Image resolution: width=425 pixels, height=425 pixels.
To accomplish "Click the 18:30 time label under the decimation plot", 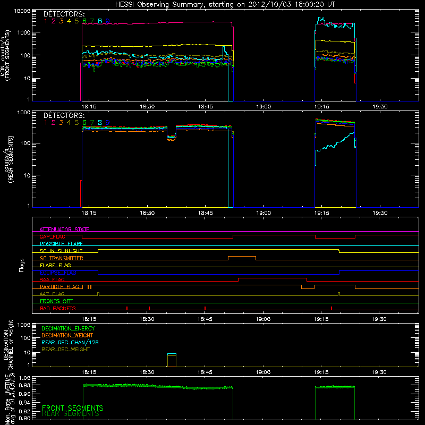I will point(147,372).
